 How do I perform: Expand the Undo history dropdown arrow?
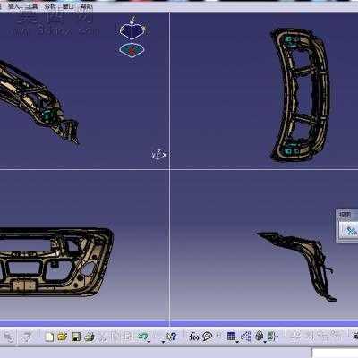149,342
